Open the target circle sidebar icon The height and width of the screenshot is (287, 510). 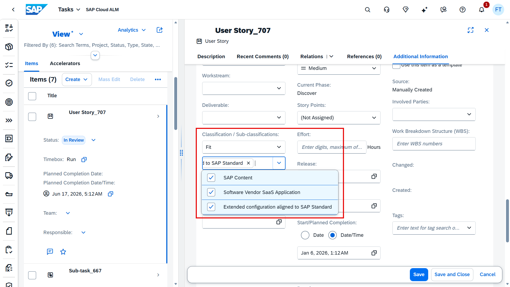(9, 102)
